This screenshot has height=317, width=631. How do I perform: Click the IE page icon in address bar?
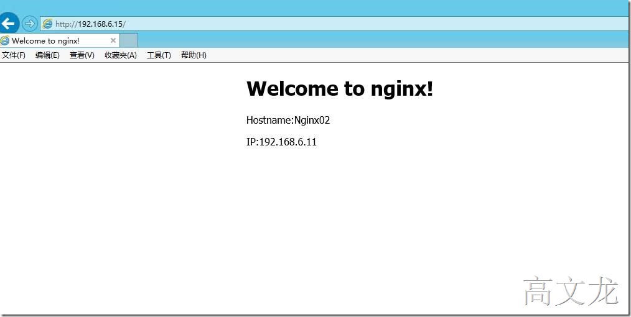click(47, 24)
